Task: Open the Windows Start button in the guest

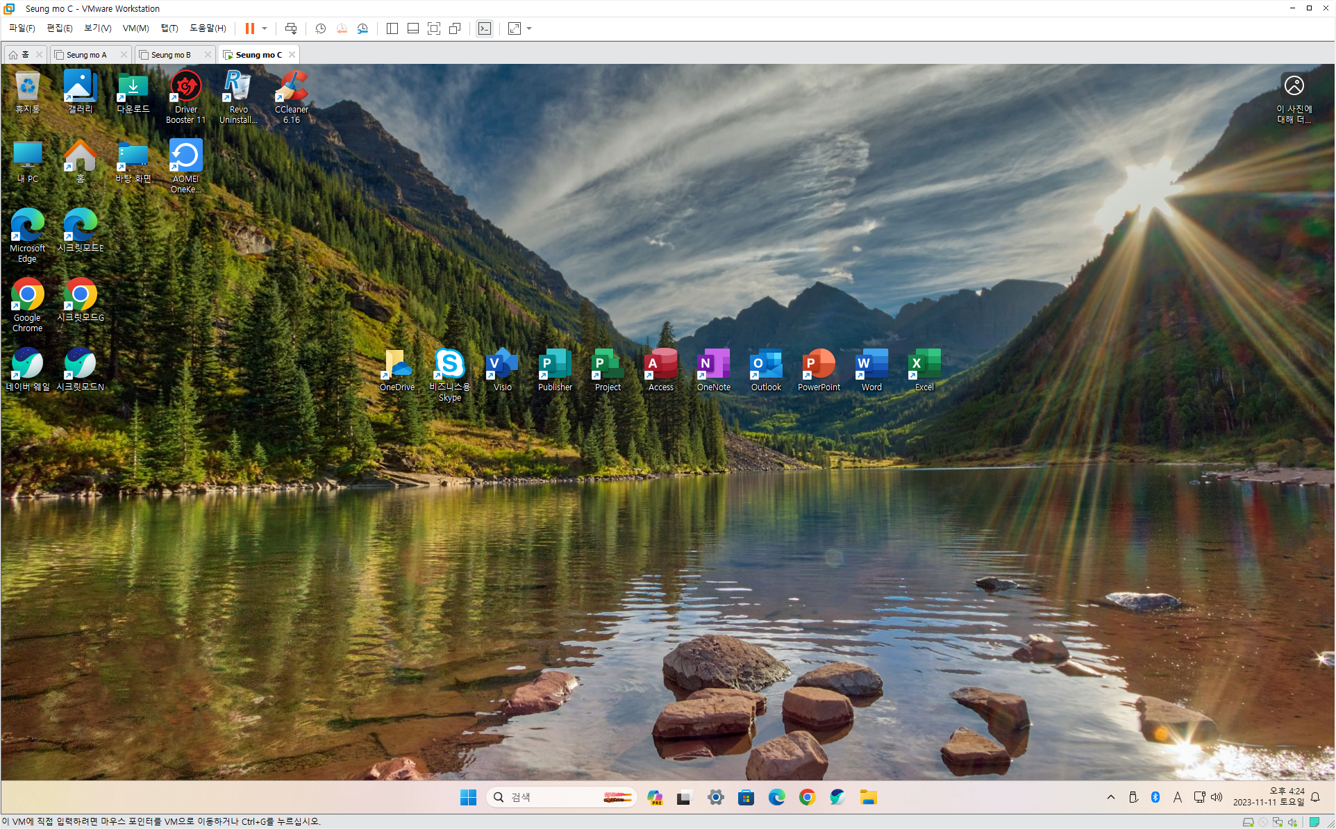Action: coord(468,797)
